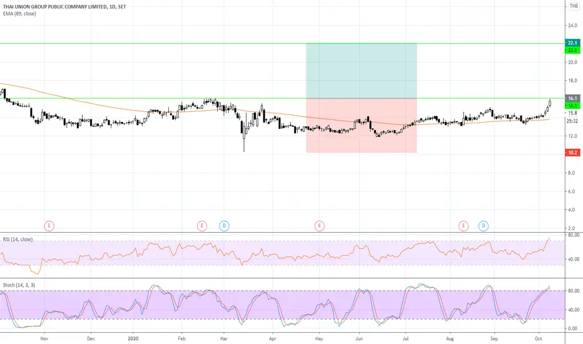Click the May earnings E marker
Image resolution: width=583 pixels, height=344 pixels.
320,226
